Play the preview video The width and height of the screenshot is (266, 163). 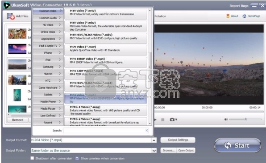[155, 119]
